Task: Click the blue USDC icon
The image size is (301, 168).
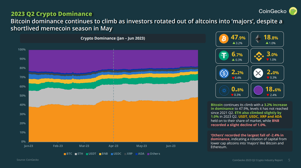Action: point(223,73)
